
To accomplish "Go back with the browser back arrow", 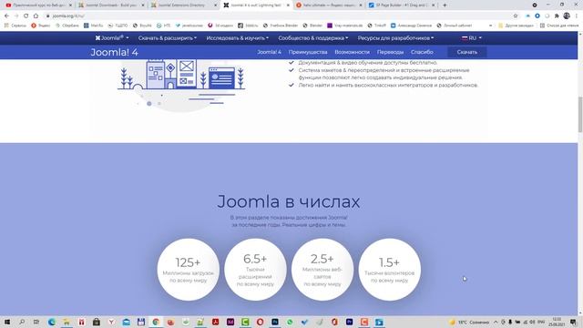I will click(x=6, y=16).
